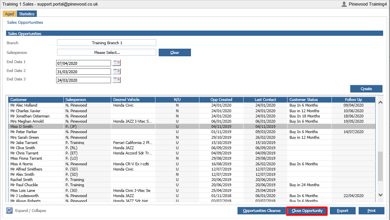The width and height of the screenshot is (390, 220).
Task: Open calendar picker for End Date 2
Action: coord(117,72)
